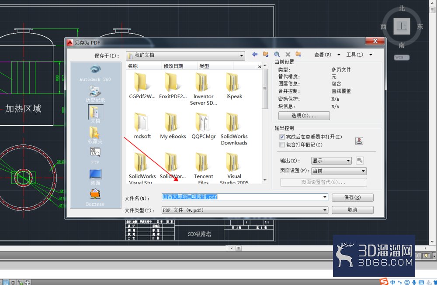Open the second SolidWorks Visual Stu... folder
This screenshot has width=437, height=285.
coord(173,166)
